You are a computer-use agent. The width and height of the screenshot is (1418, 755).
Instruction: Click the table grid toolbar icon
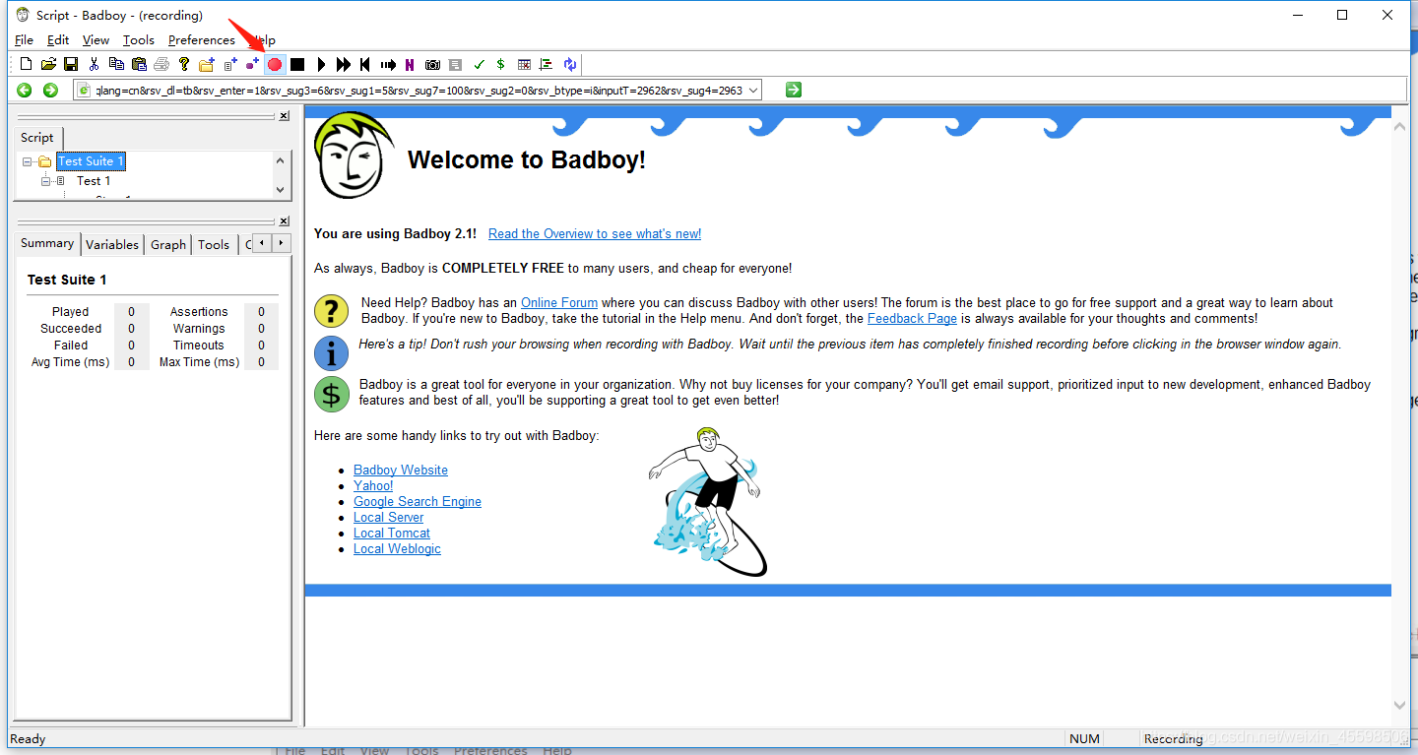[x=524, y=64]
